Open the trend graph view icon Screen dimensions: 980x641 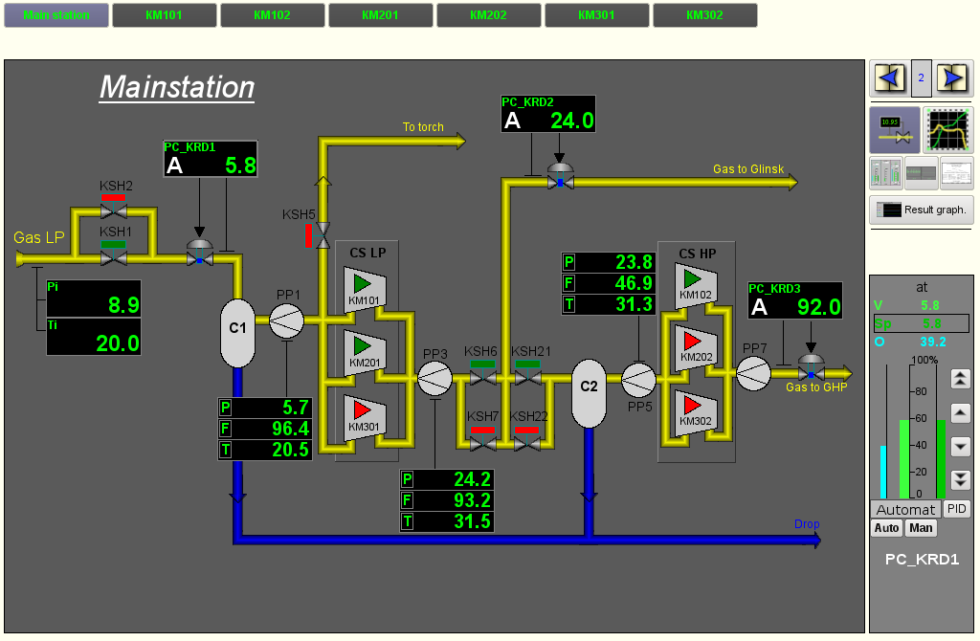click(x=949, y=130)
